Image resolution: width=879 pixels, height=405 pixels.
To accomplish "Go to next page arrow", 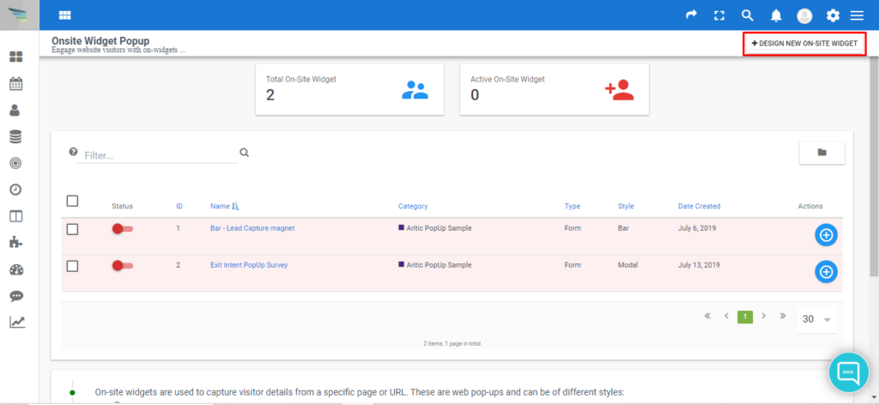I will (x=763, y=316).
